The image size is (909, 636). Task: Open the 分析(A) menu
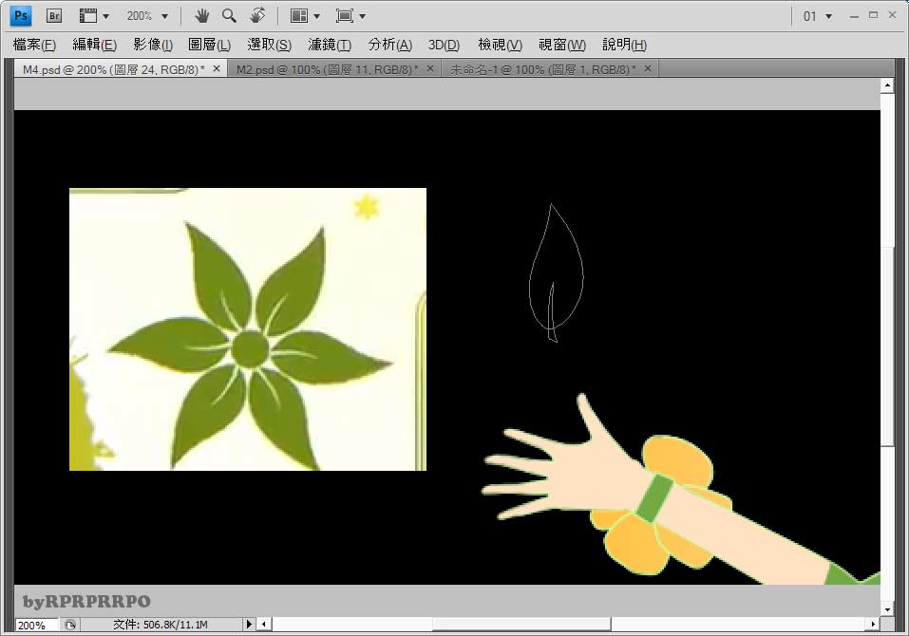390,45
